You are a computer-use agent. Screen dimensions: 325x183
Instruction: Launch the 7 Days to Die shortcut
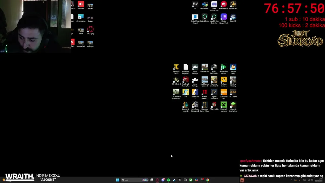point(214,106)
